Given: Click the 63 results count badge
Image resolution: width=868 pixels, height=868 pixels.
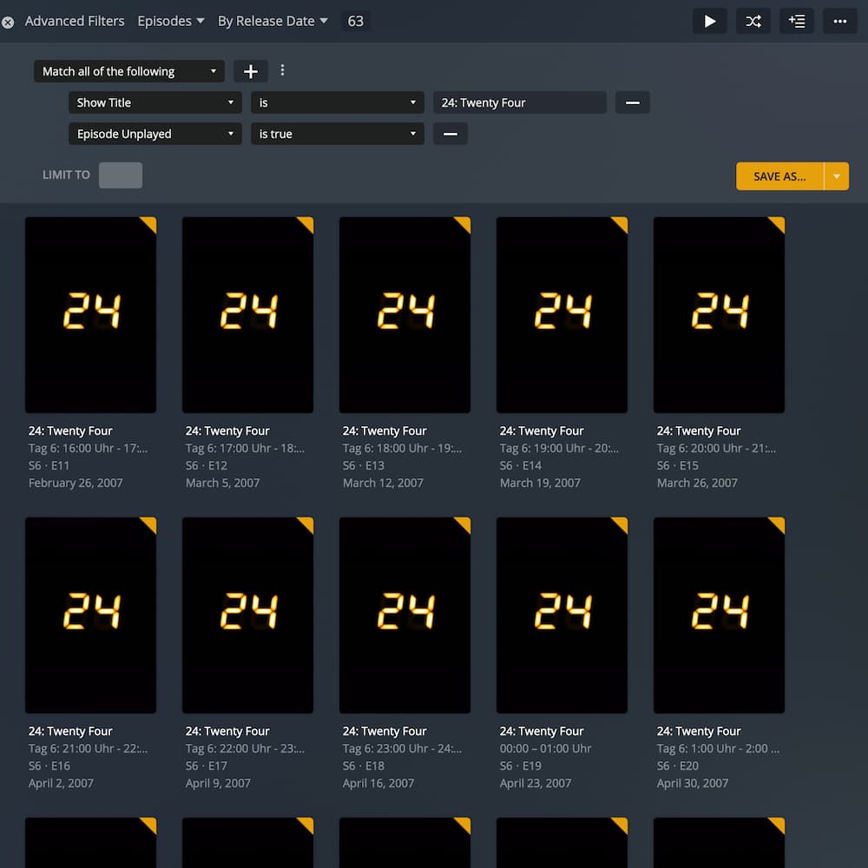Looking at the screenshot, I should tap(355, 22).
